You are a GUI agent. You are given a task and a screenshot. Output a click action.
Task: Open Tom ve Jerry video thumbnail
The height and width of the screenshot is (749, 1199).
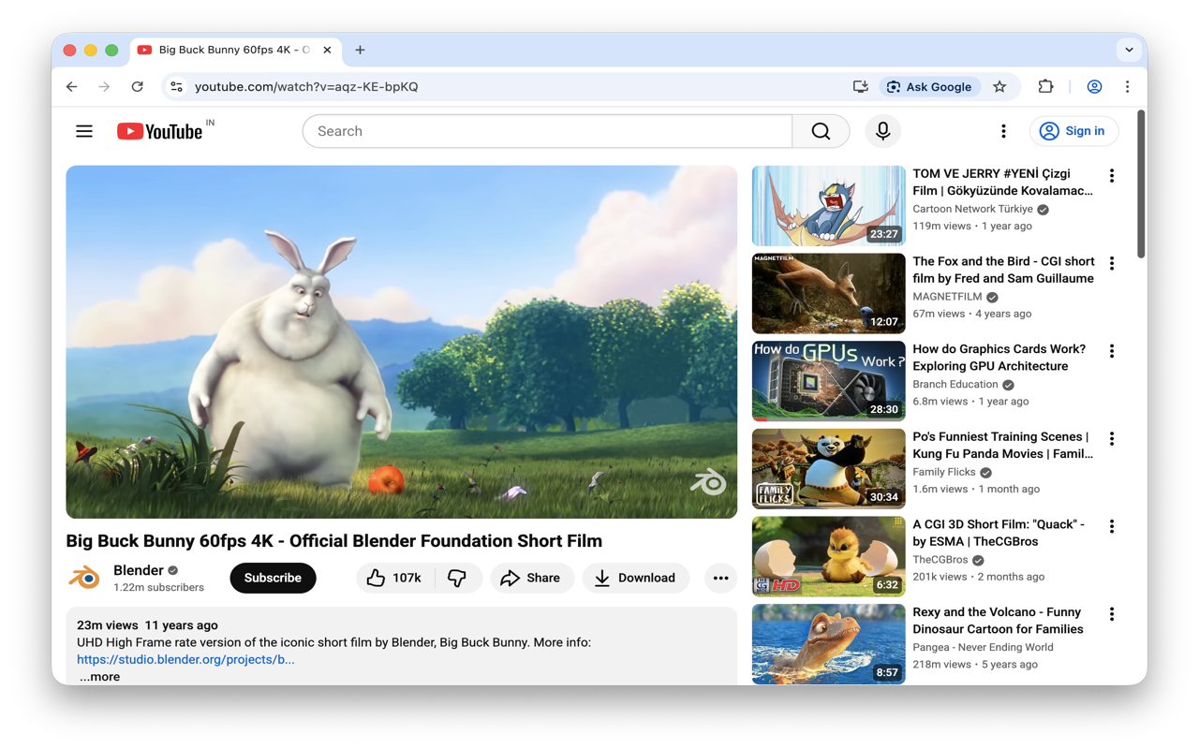coord(828,206)
